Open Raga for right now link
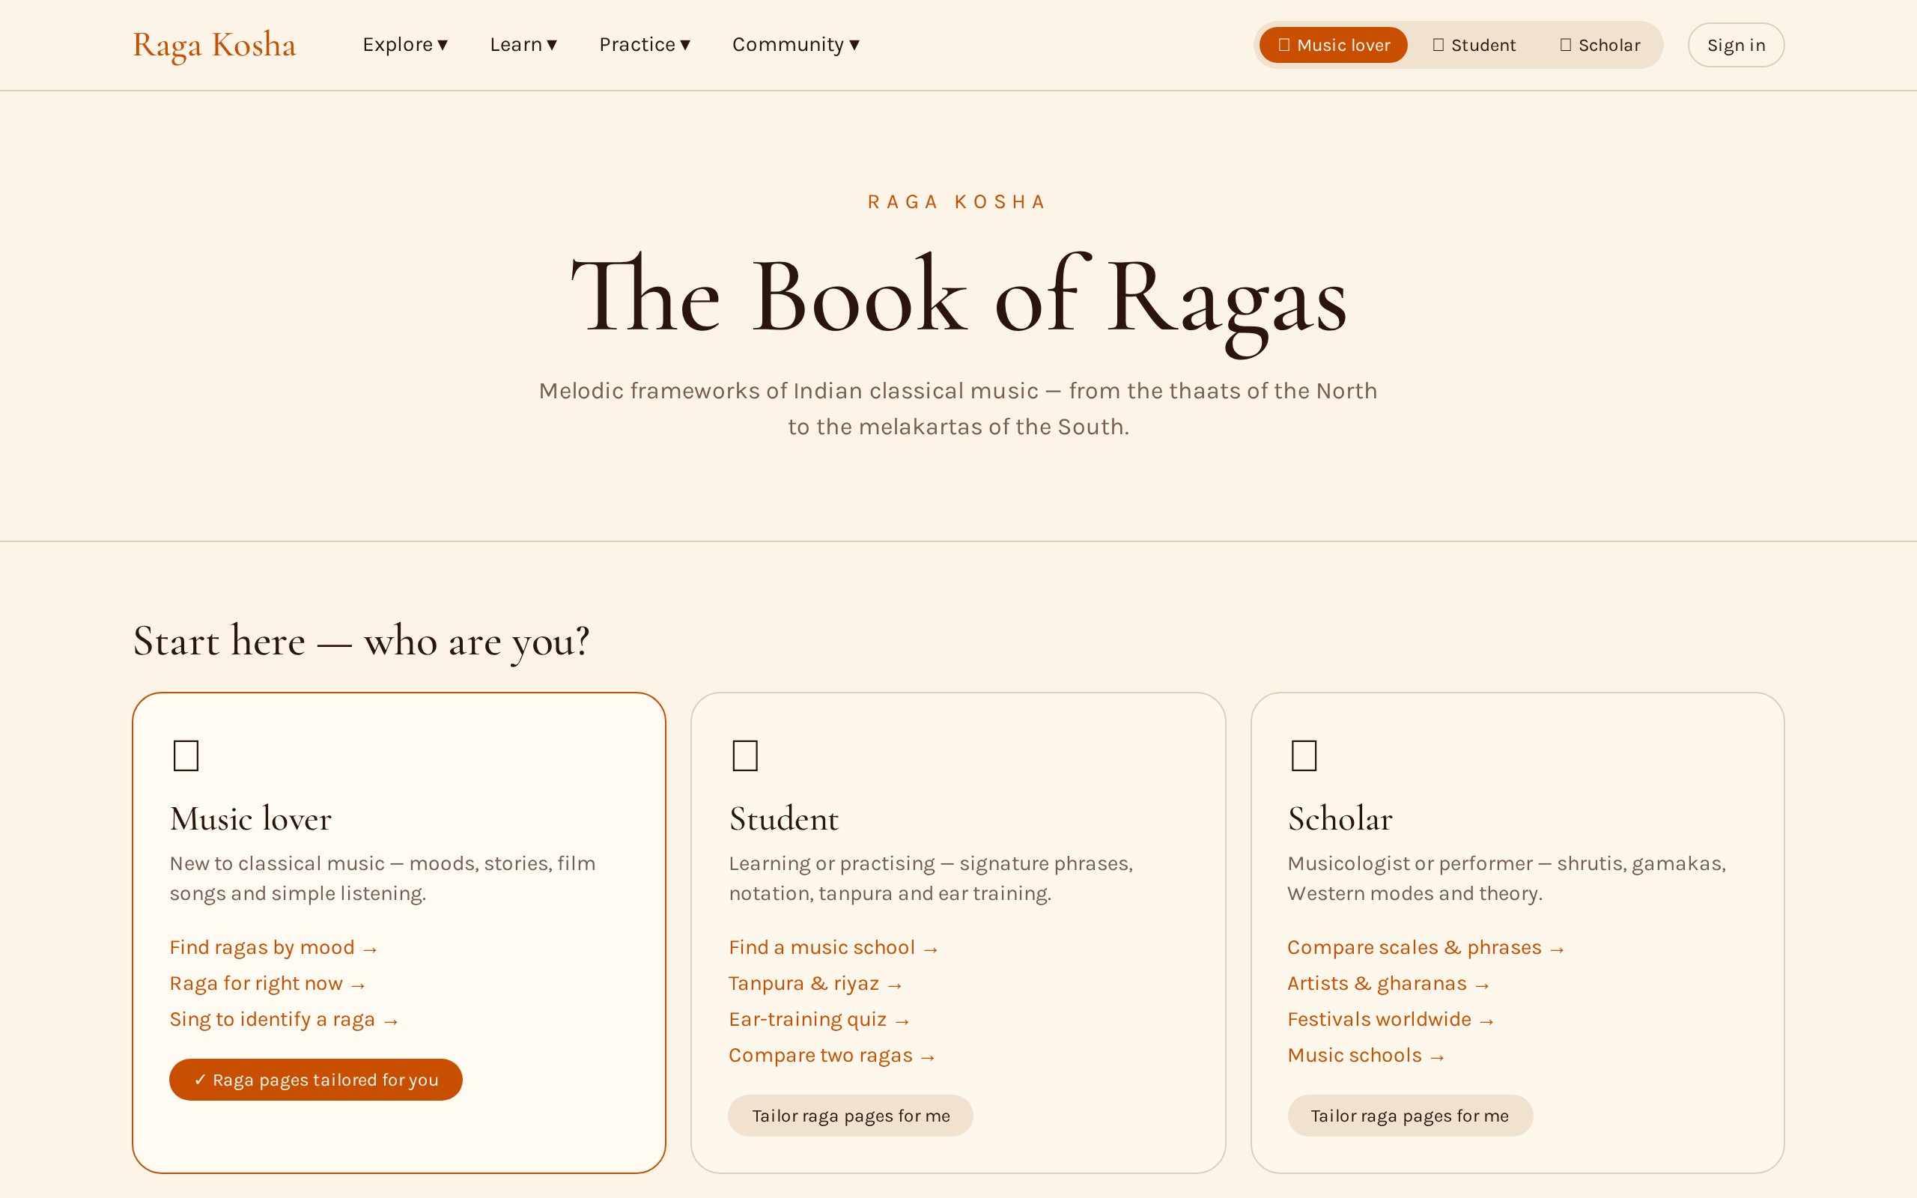Image resolution: width=1917 pixels, height=1198 pixels. (268, 983)
